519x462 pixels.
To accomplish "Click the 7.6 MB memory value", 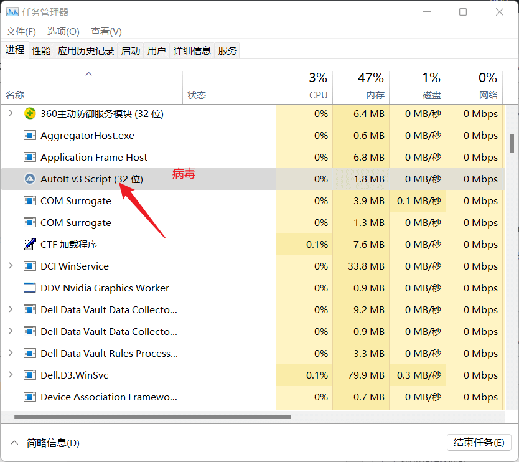I will [x=369, y=245].
